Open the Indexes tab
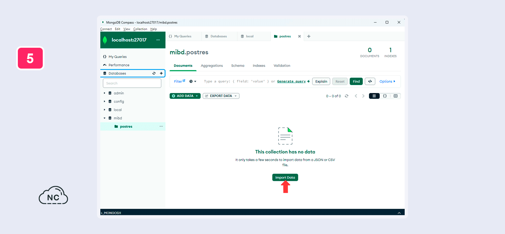505x234 pixels. click(259, 66)
